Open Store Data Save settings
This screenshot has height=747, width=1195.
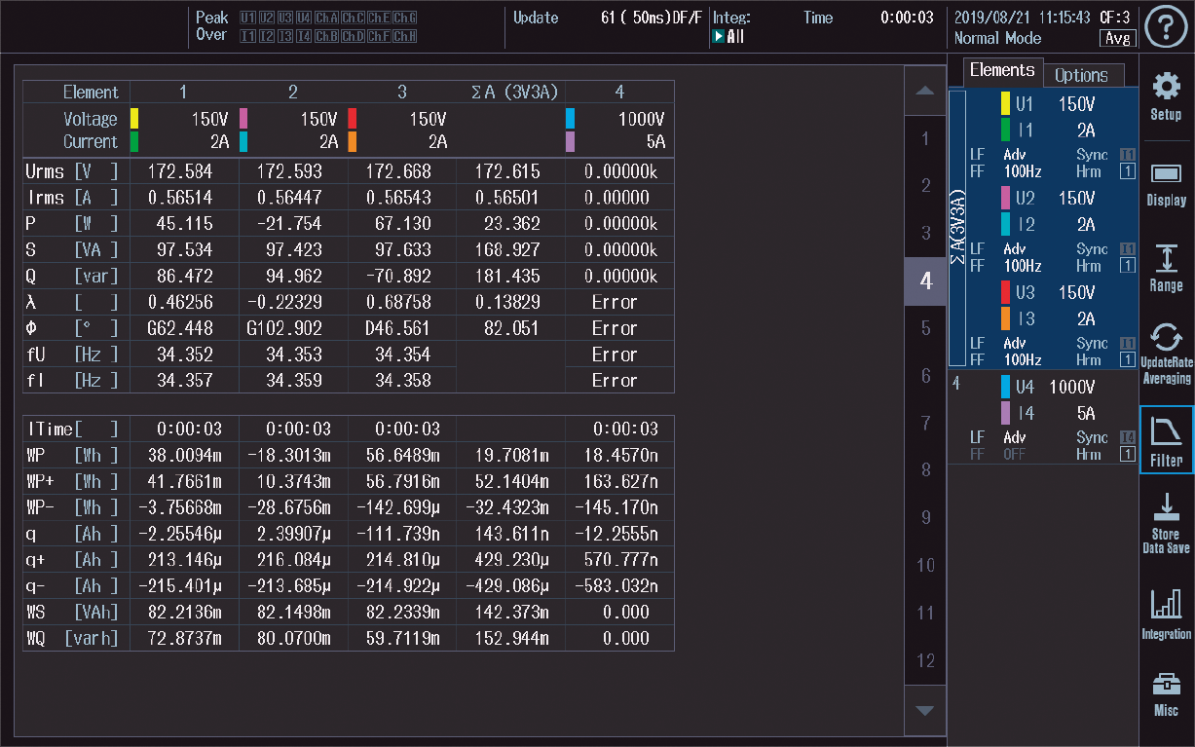pos(1167,521)
